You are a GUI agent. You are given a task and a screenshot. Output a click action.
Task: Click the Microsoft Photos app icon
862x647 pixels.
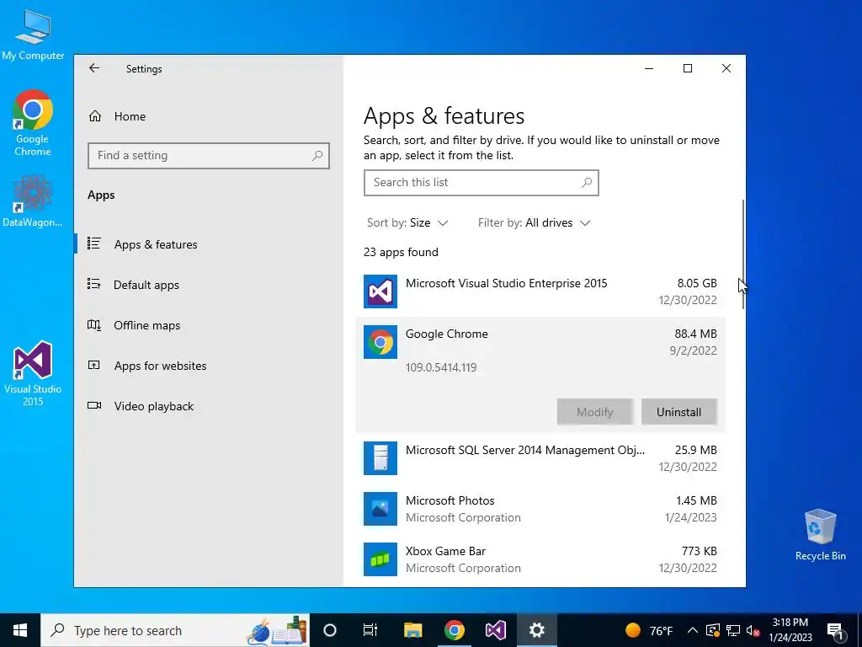[x=380, y=509]
